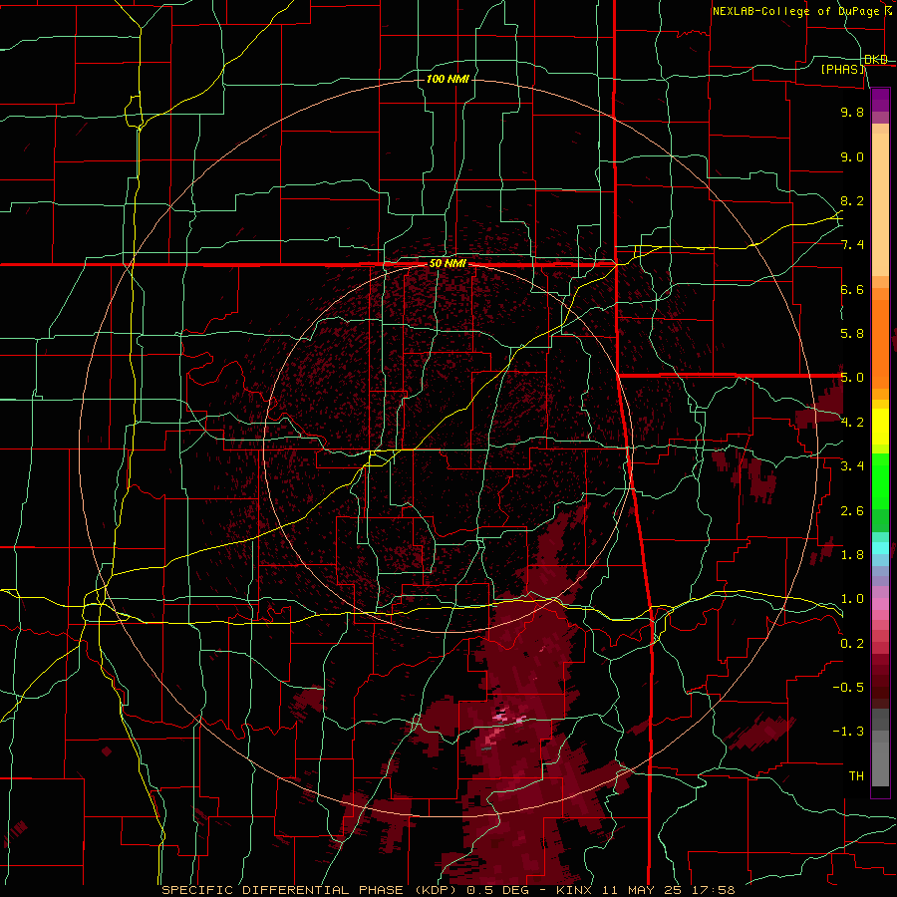Click the 9.8 value on the color scale
897x897 pixels.
852,113
